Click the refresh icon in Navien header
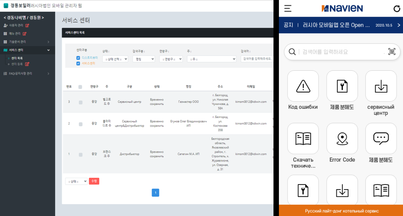 397,9
